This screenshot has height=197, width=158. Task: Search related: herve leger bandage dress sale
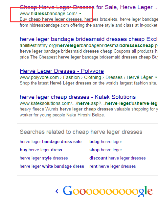click(51, 142)
